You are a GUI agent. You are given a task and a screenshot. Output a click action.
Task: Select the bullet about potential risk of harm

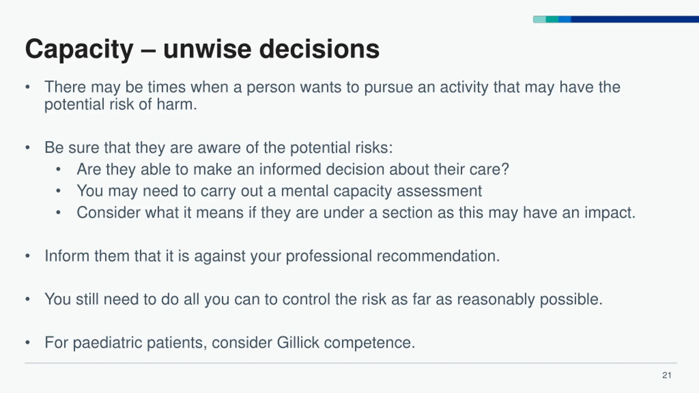click(x=332, y=96)
